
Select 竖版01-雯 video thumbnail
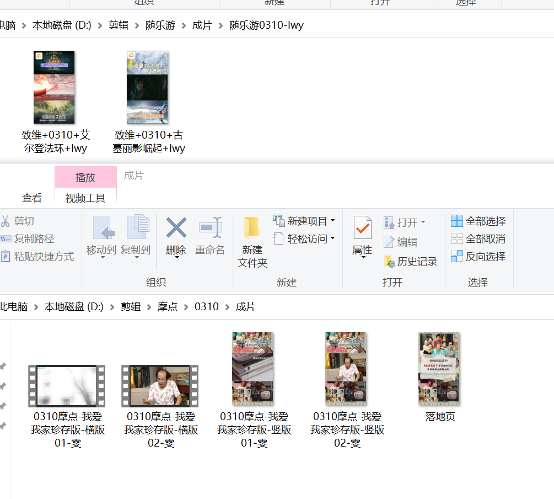point(252,369)
